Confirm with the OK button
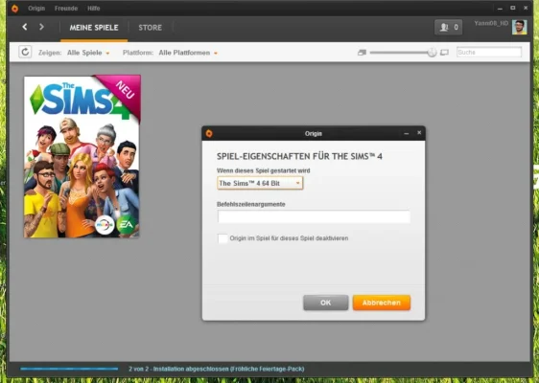The width and height of the screenshot is (539, 383). [x=325, y=303]
